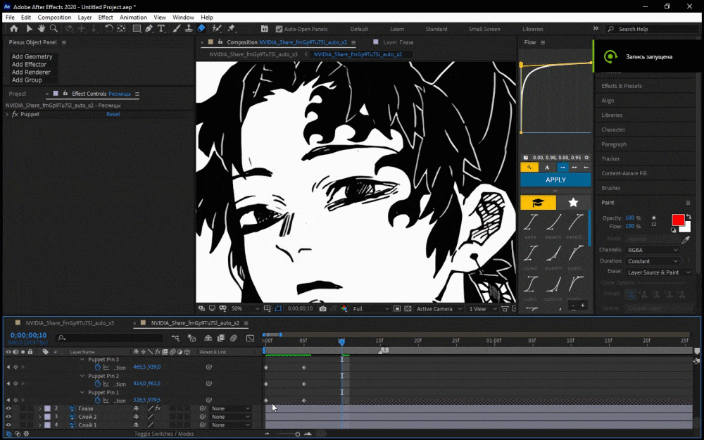Hide the Слой 1 layer eye icon
The image size is (704, 440).
point(8,425)
